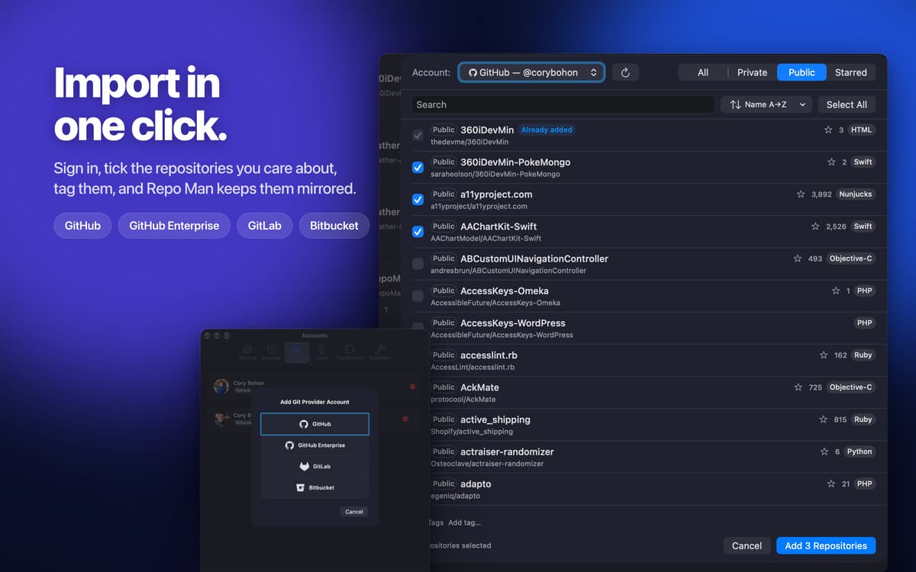
Task: Open the GitHub @corybohon account dropdown
Action: [x=532, y=72]
